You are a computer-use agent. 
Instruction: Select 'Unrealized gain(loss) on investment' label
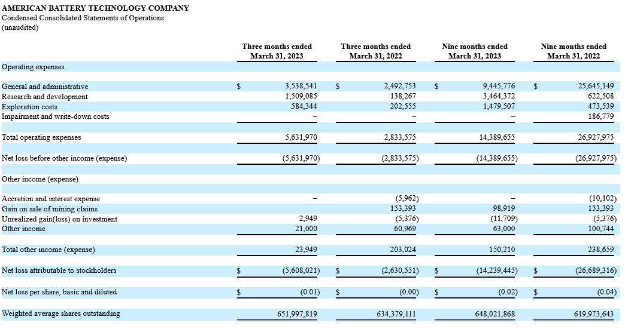click(59, 219)
